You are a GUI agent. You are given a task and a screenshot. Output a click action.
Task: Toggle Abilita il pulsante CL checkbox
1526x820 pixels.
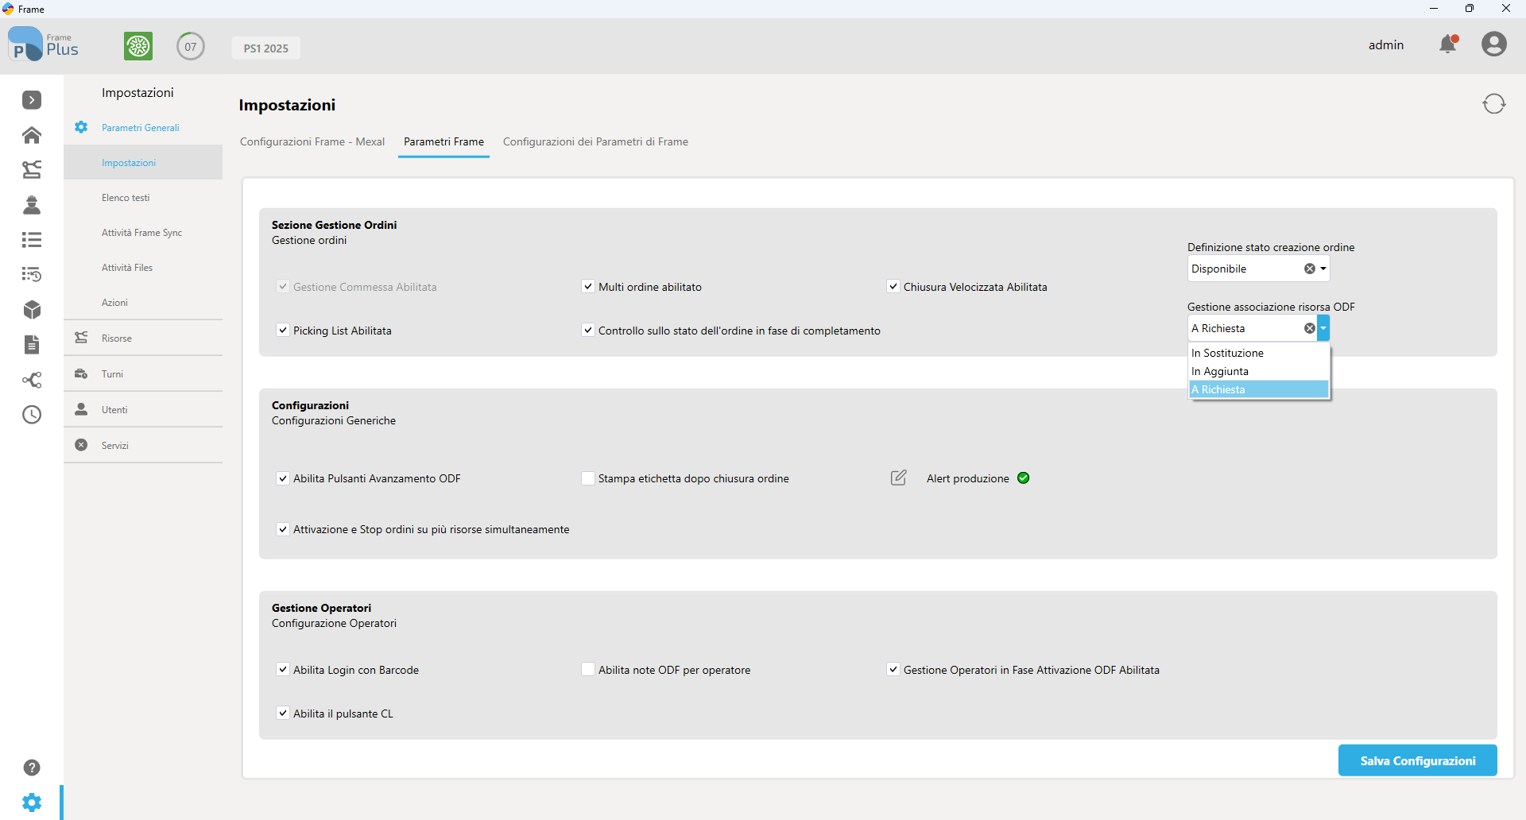(283, 713)
